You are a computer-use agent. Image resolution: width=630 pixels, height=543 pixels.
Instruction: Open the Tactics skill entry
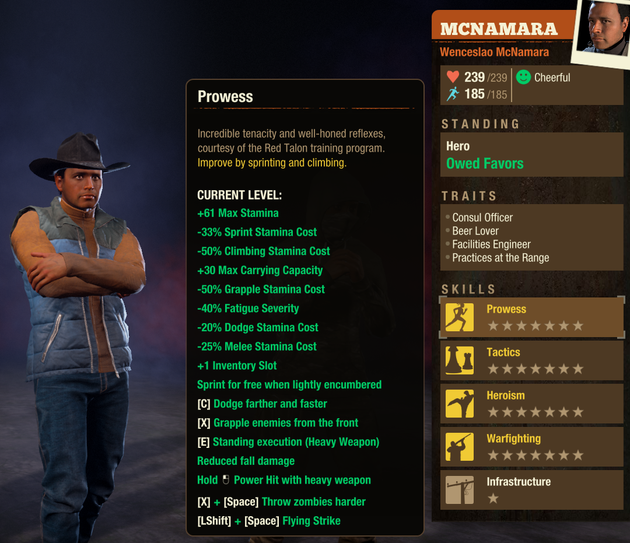(x=531, y=360)
